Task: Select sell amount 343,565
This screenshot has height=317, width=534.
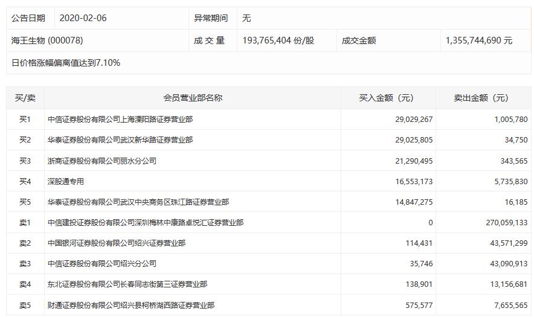Action: click(x=514, y=161)
